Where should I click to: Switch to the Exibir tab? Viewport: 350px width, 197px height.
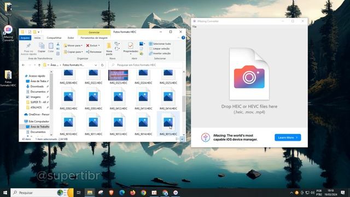71,38
